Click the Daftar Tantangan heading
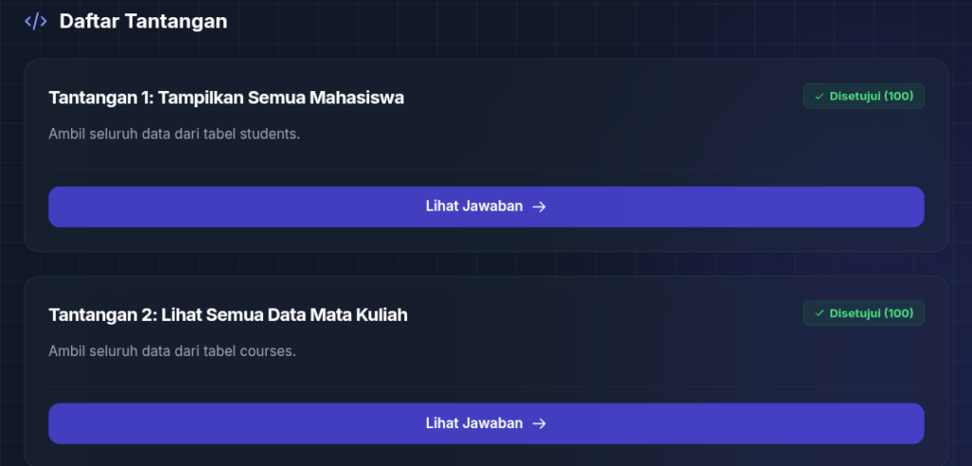 click(x=143, y=21)
